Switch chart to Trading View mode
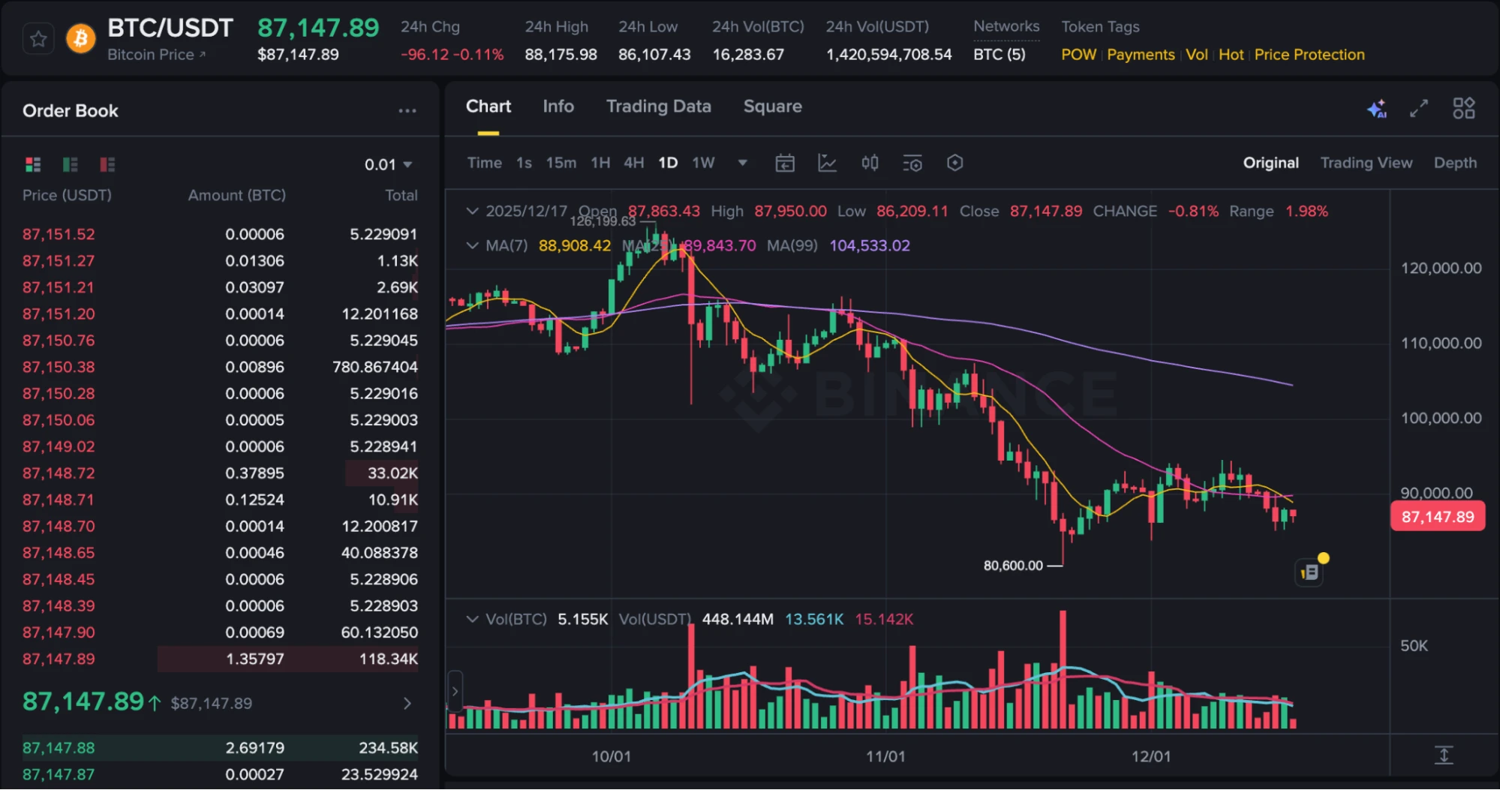 (1366, 162)
